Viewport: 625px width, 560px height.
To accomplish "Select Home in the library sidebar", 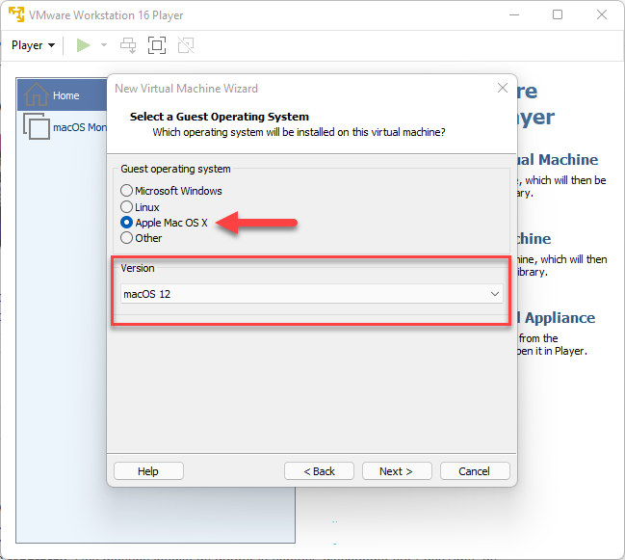I will click(63, 94).
